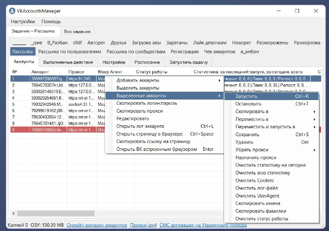
Task: Choose Выделить аккаунты in context menu
Action: 164,88
